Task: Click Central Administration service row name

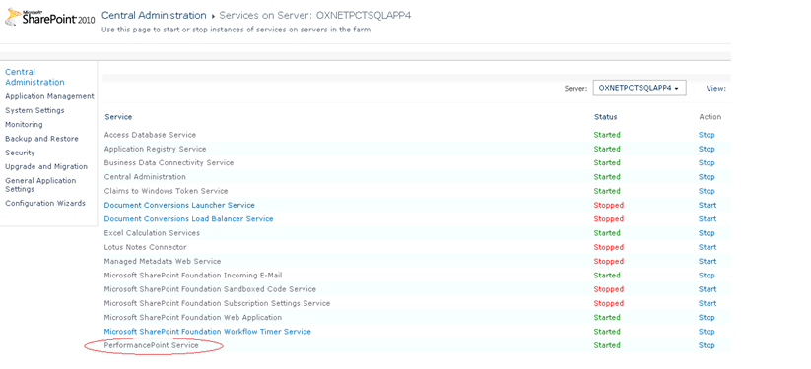Action: tap(145, 177)
